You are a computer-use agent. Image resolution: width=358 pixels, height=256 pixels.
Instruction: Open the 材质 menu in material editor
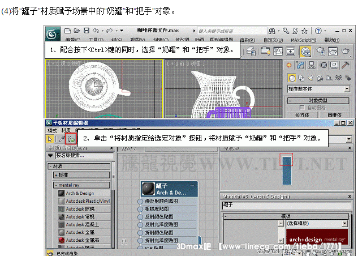(x=66, y=130)
